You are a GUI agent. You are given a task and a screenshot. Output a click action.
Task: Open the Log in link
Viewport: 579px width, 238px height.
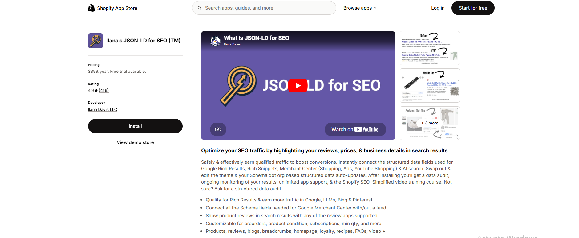438,8
